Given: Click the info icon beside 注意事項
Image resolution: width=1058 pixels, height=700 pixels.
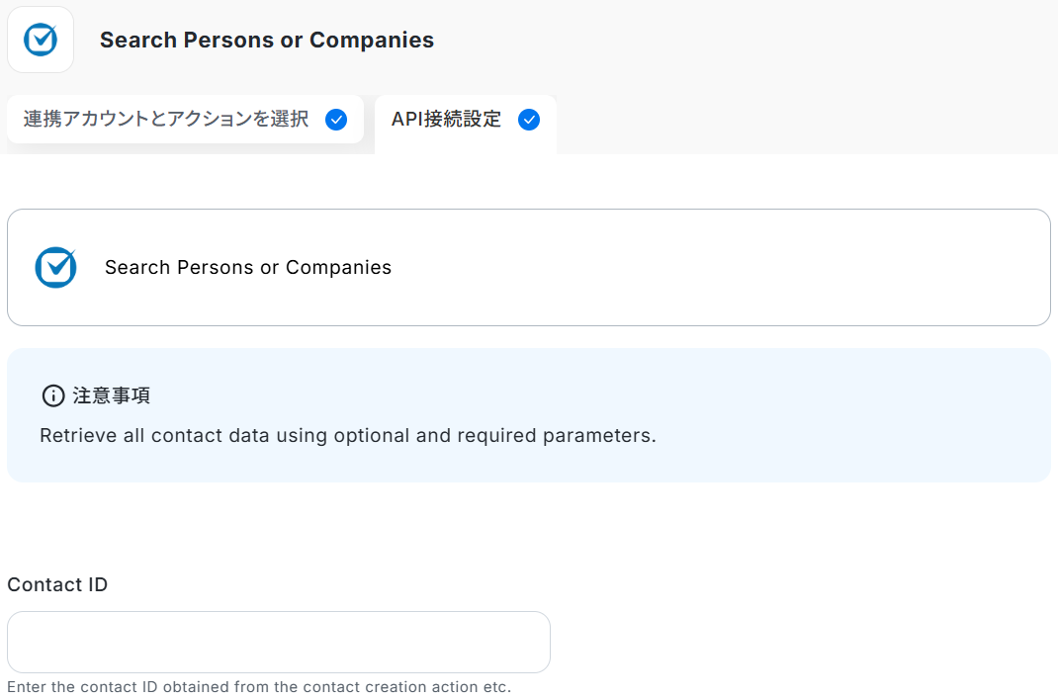Looking at the screenshot, I should pyautogui.click(x=52, y=395).
